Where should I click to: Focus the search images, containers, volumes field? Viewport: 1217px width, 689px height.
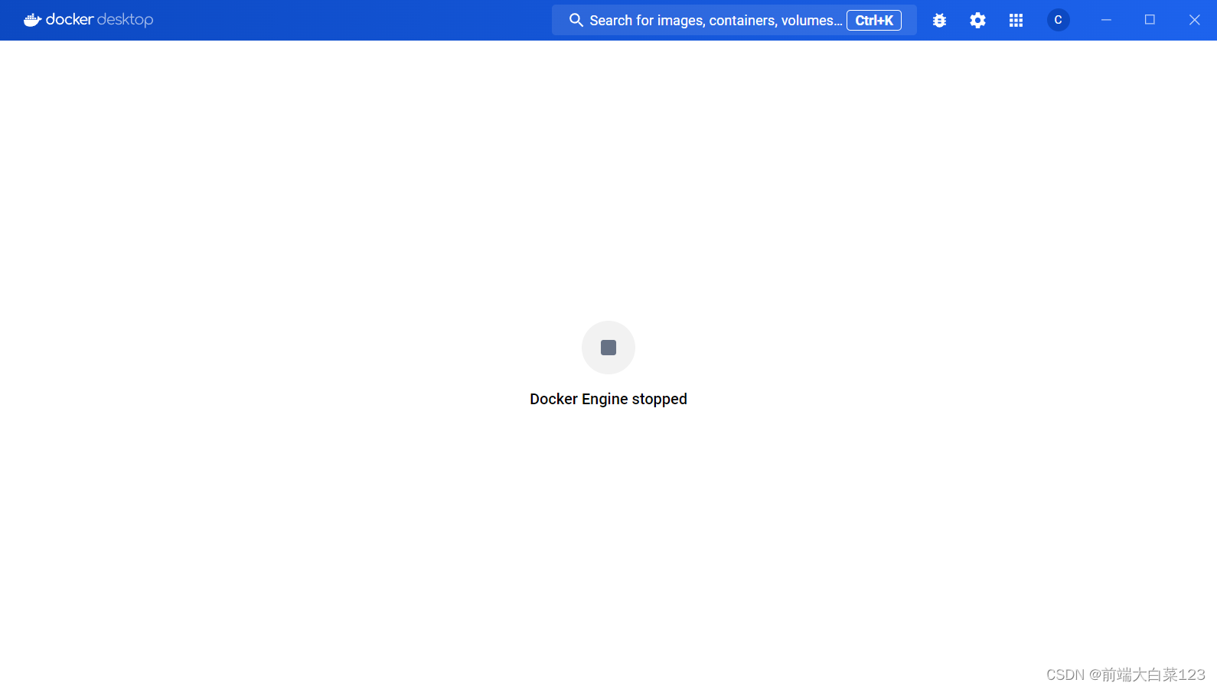734,20
